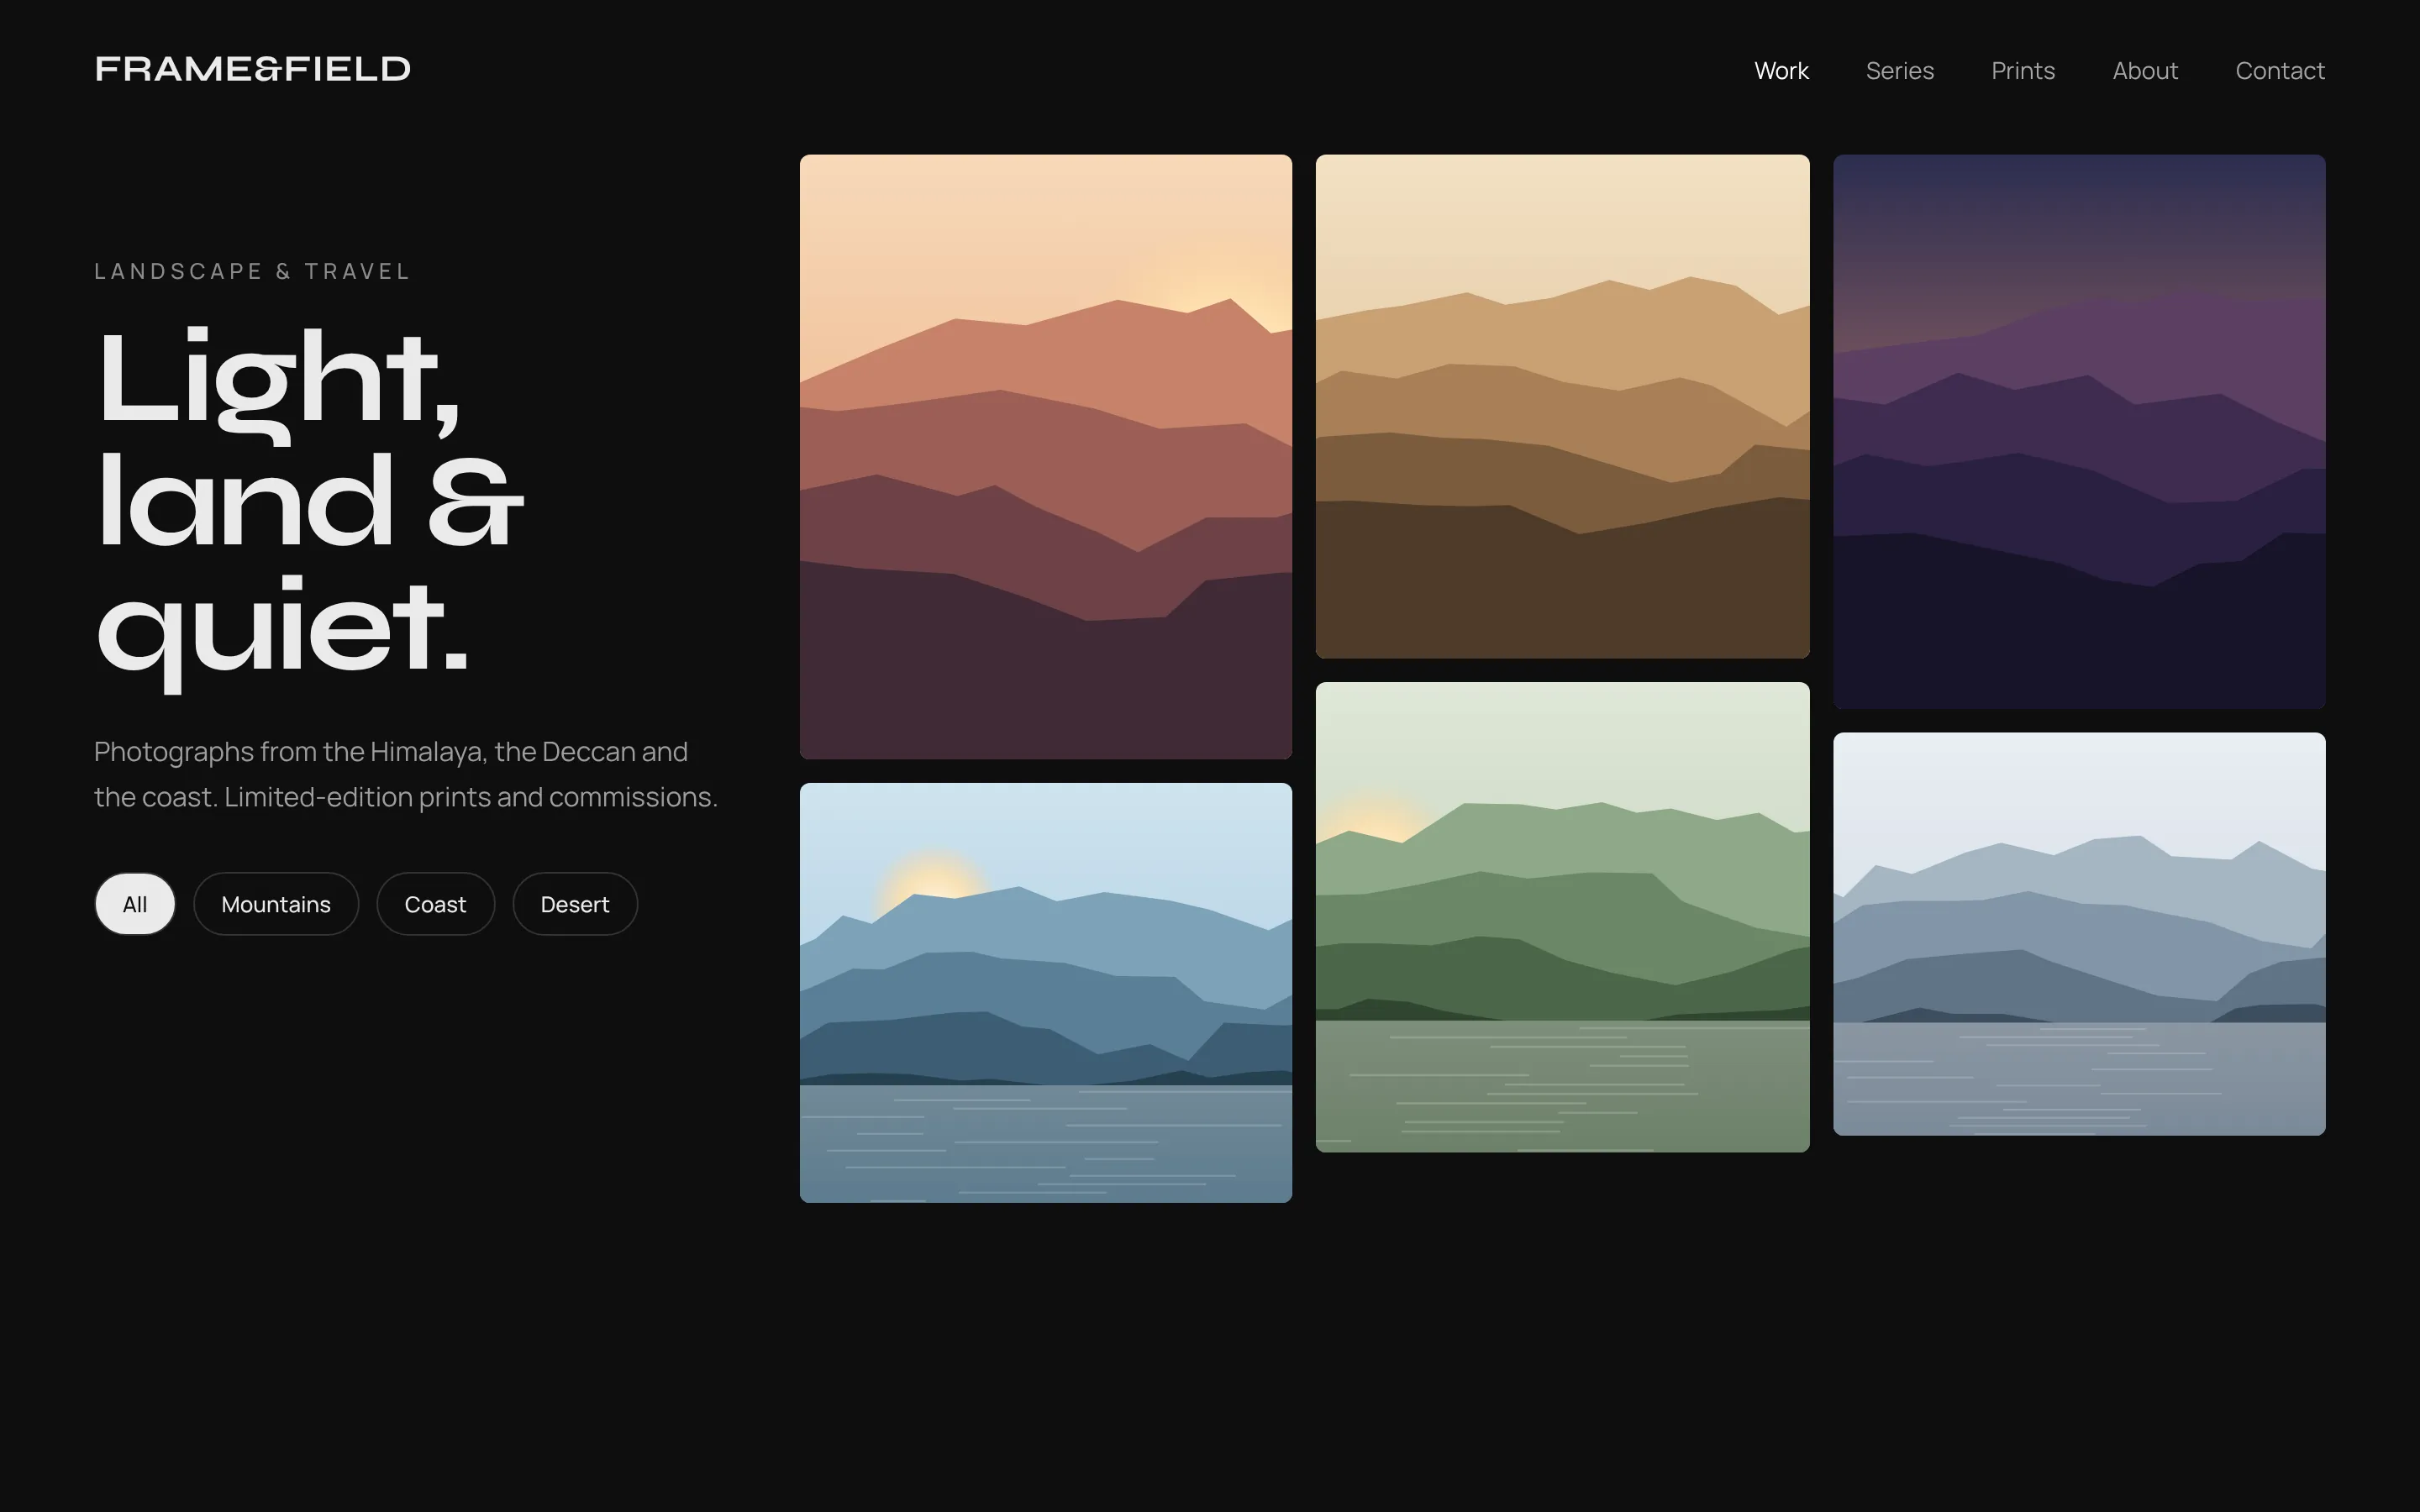Open the green hills lake photo
This screenshot has width=2420, height=1512.
pos(1562,917)
